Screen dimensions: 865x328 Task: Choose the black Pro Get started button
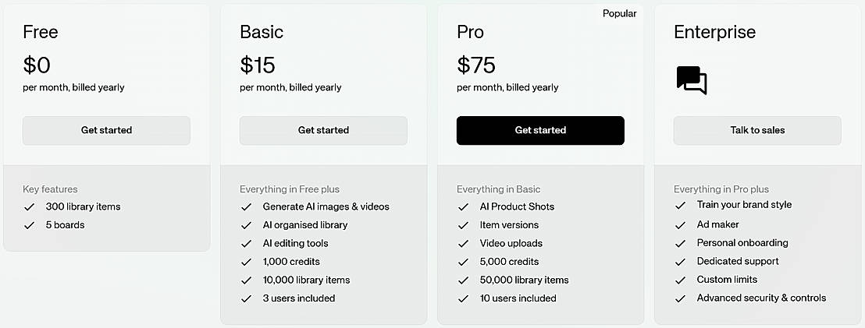click(540, 130)
